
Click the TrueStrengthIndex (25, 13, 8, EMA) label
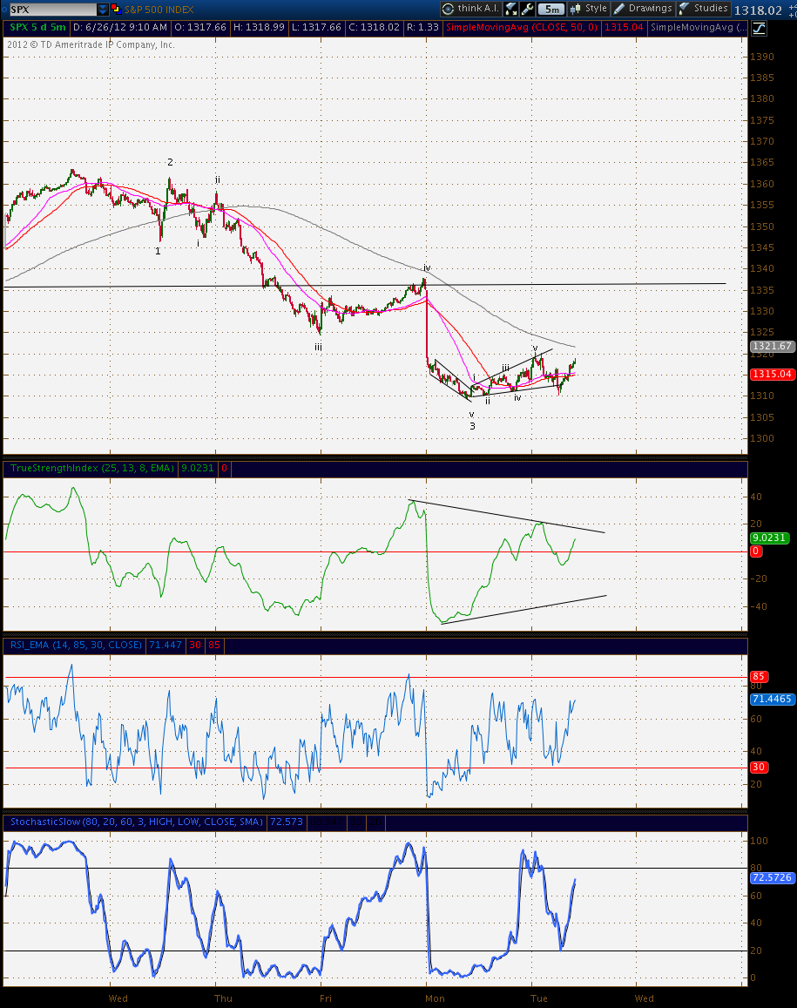[x=92, y=468]
